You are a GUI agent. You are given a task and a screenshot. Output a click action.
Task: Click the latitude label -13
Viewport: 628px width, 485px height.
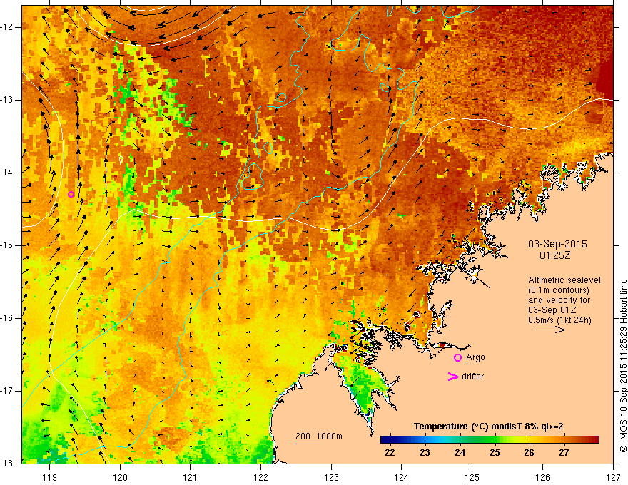8,100
